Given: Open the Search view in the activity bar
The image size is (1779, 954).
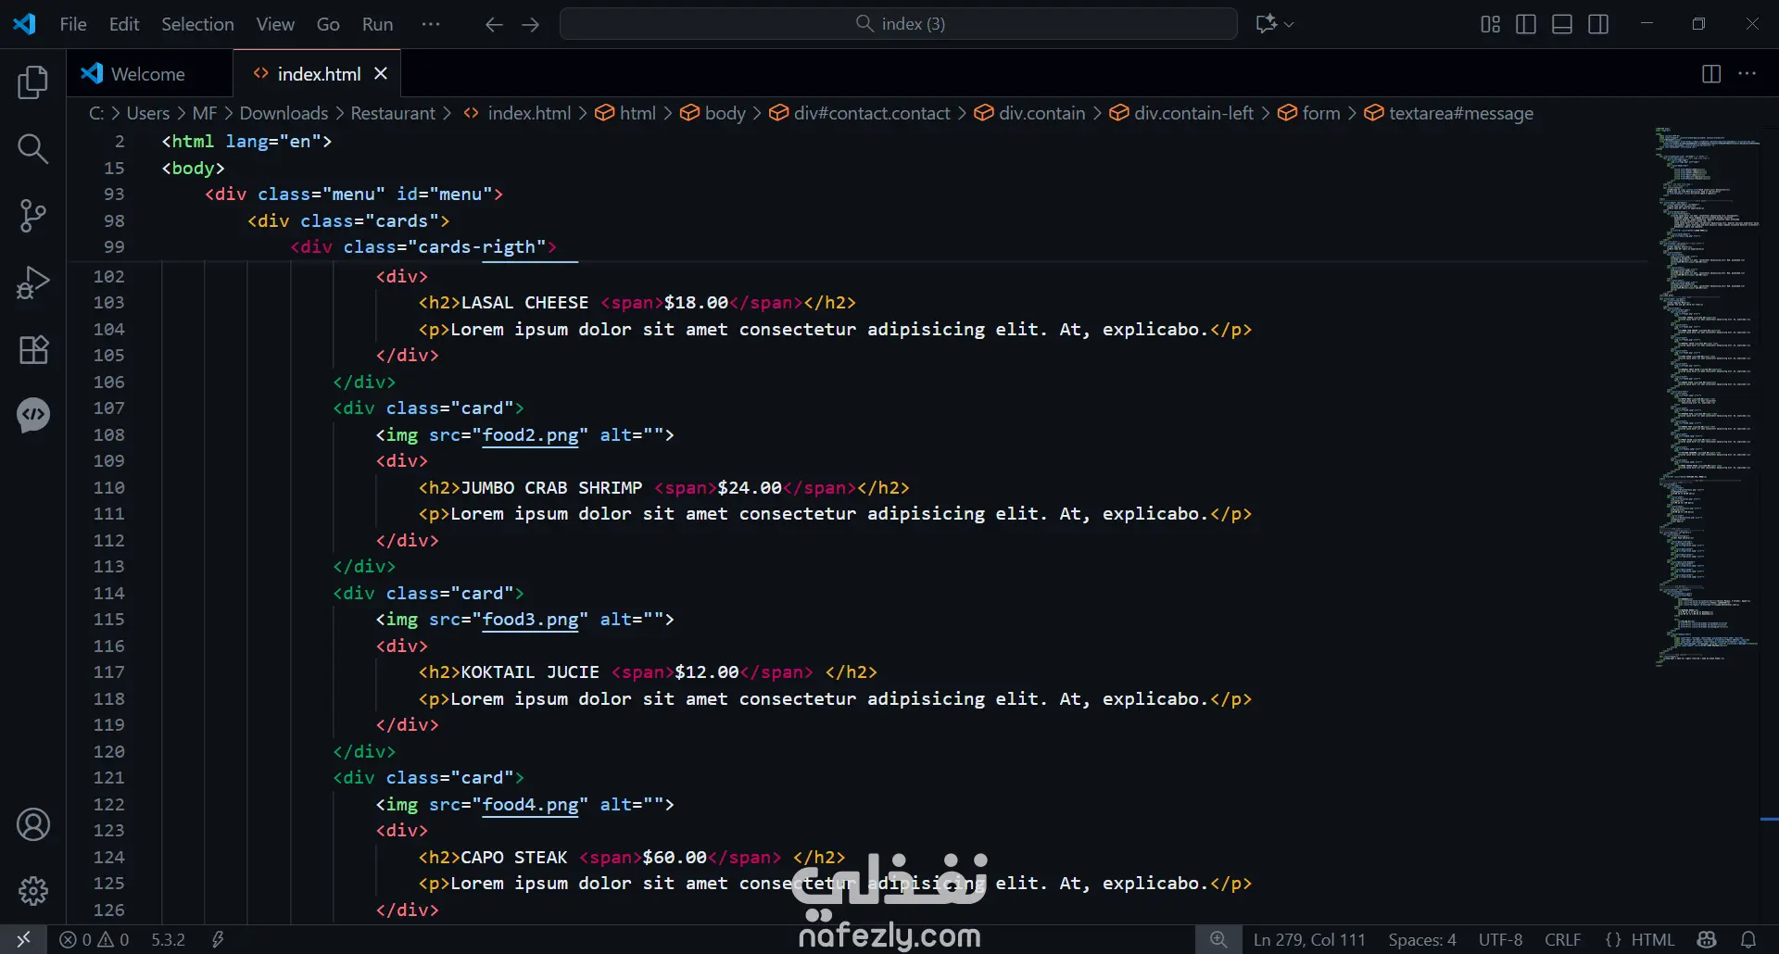Looking at the screenshot, I should tap(33, 148).
